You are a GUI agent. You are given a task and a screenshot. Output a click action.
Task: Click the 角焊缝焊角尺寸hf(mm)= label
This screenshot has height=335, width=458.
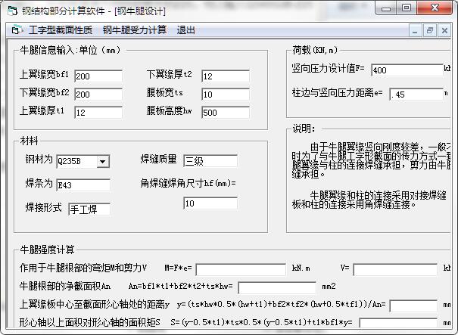(188, 183)
